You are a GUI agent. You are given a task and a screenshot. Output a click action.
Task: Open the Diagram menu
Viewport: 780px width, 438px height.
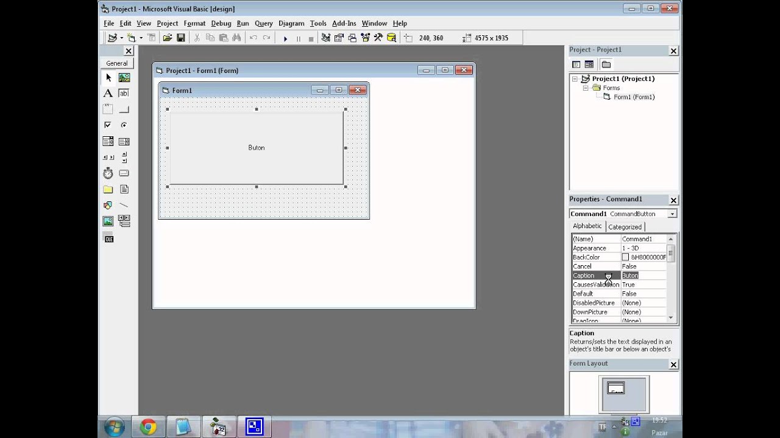pyautogui.click(x=291, y=23)
